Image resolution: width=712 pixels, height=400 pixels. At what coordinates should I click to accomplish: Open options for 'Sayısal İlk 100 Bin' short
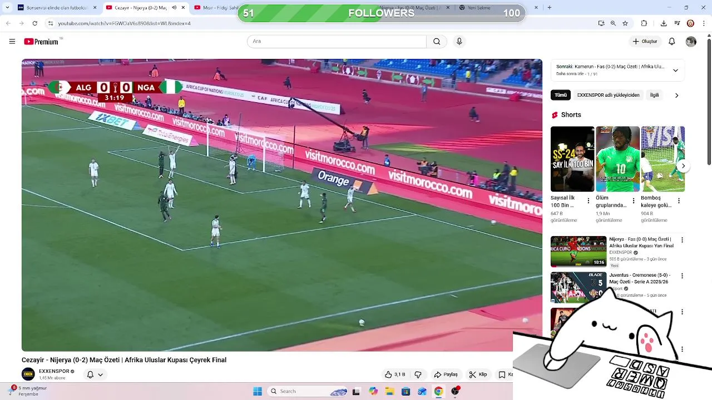point(589,201)
